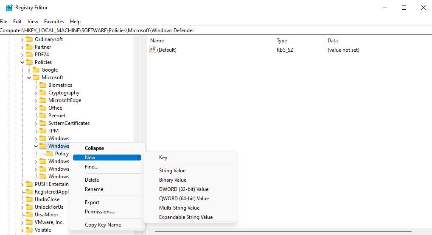Expand the Office key

36,108
